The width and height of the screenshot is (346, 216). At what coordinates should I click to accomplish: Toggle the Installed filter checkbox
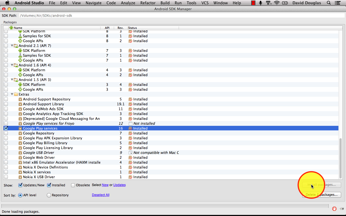(49, 185)
